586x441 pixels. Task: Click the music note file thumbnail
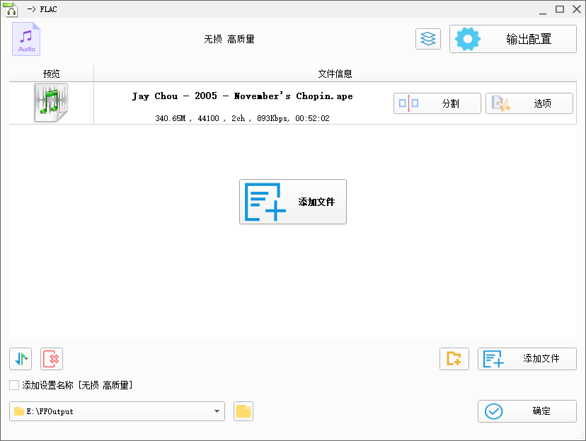pos(50,103)
